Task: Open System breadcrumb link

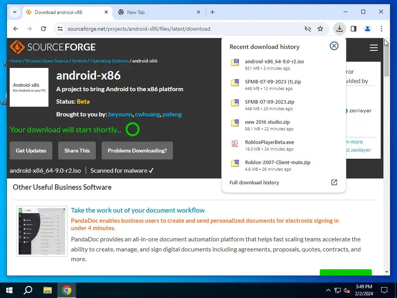Action: click(x=79, y=61)
